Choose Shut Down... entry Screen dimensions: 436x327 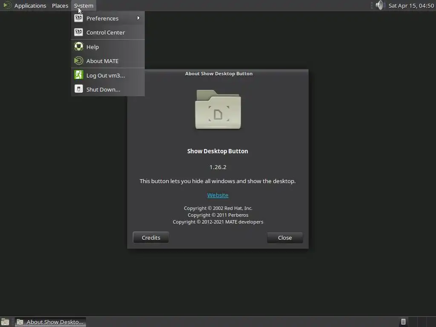pos(108,89)
